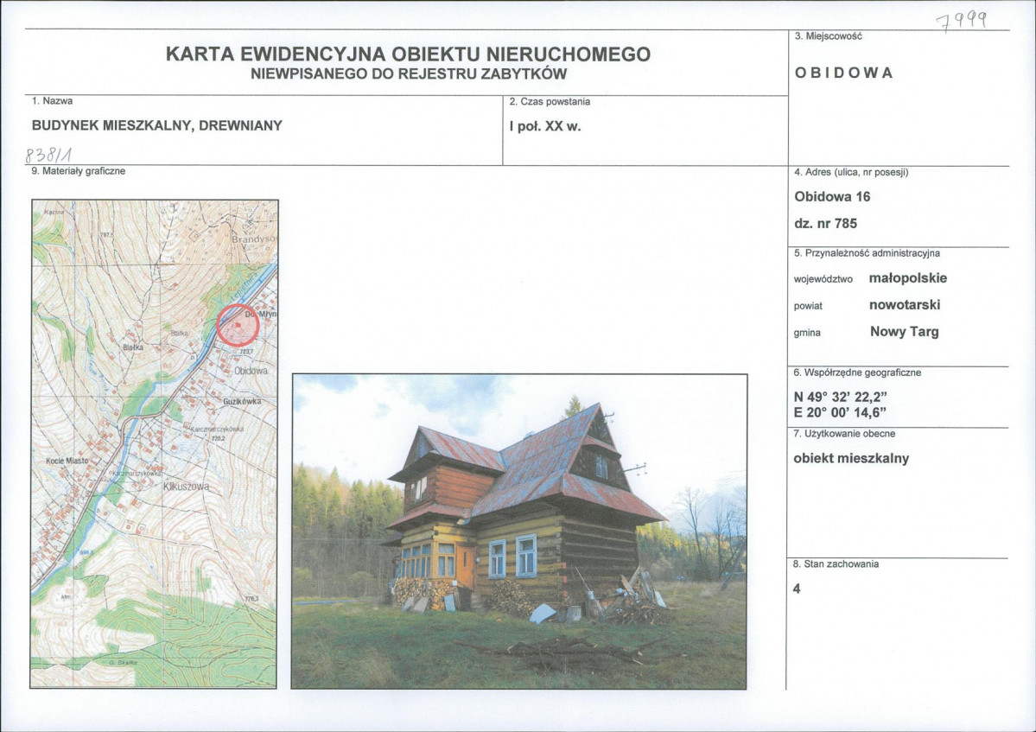Screen dimensions: 1036x732
Task: Click the subtitle 'NIEWPISANEGO DO REJESTRU ZABYTKÓW'
Action: [x=409, y=74]
